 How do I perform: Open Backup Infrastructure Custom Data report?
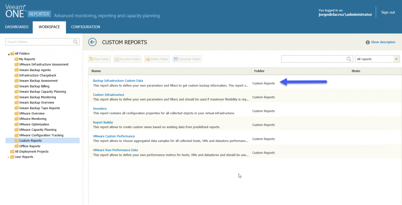coord(118,81)
